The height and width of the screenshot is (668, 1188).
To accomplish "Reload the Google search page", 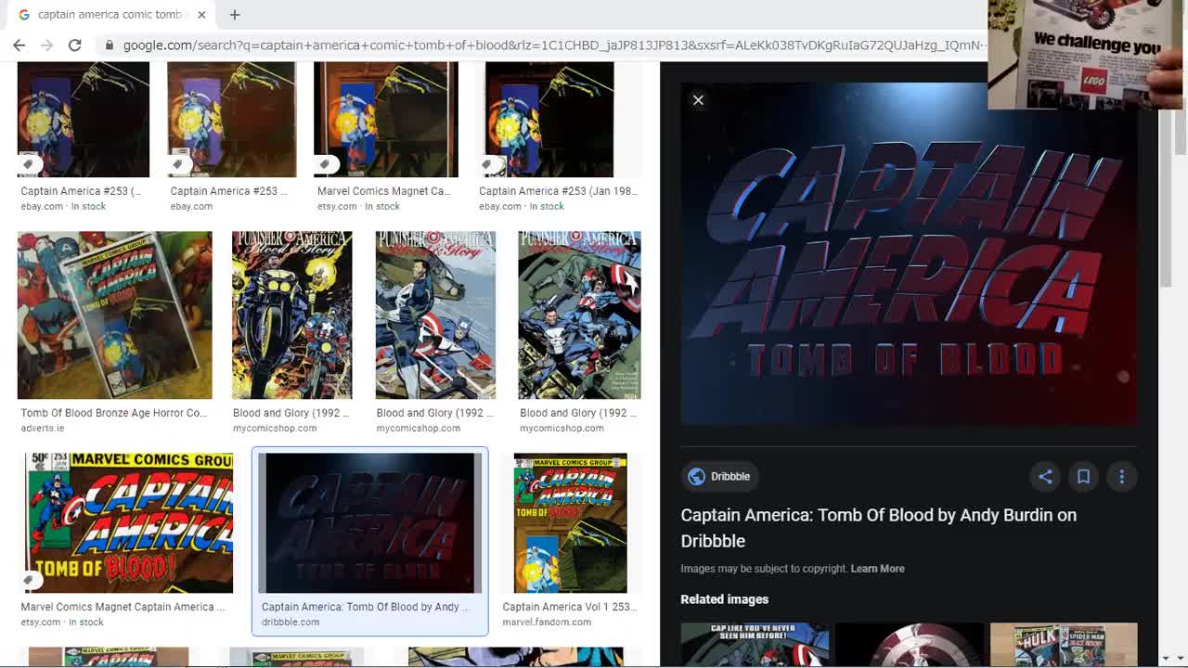I will coord(75,45).
